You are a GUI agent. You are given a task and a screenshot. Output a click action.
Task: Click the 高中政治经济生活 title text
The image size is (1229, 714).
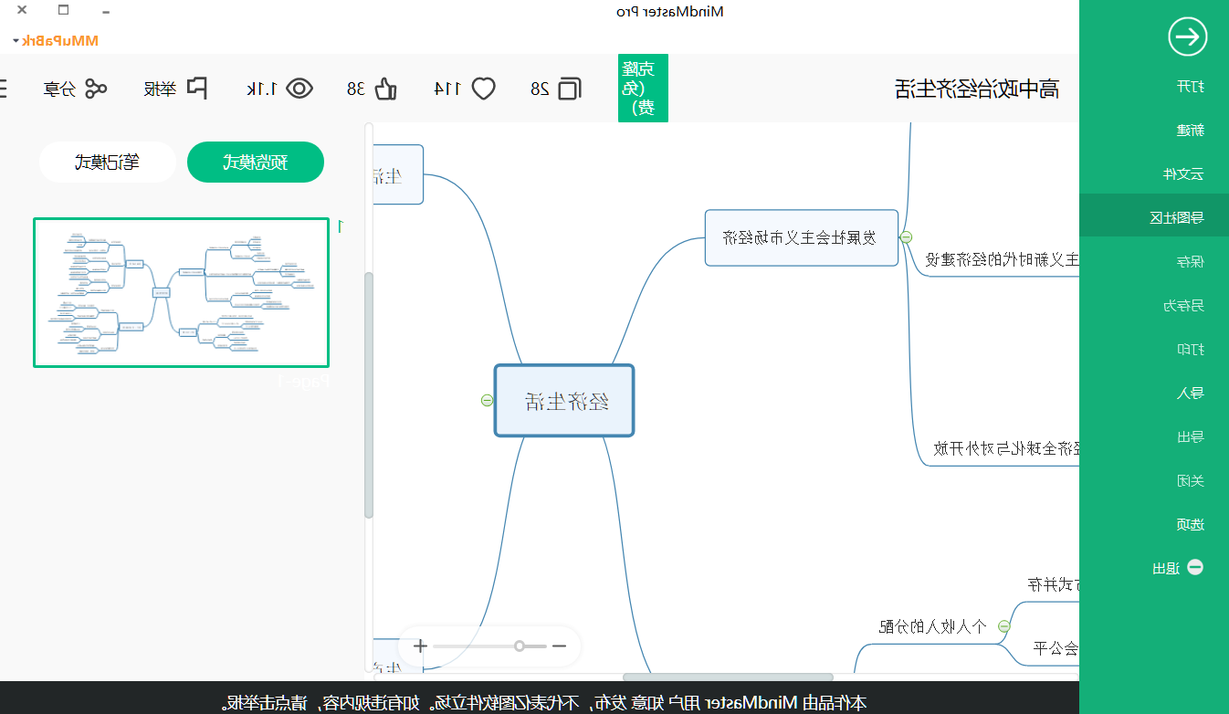coord(977,89)
